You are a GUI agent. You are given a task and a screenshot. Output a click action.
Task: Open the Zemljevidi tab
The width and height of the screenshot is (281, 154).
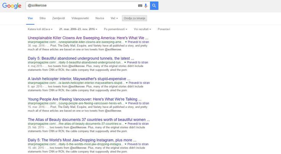(x=58, y=18)
